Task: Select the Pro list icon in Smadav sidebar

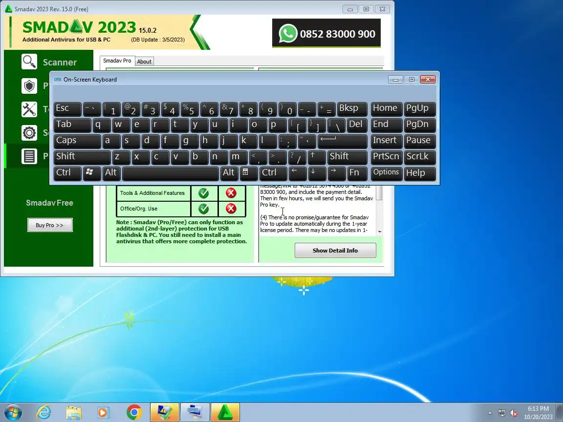Action: [x=29, y=156]
